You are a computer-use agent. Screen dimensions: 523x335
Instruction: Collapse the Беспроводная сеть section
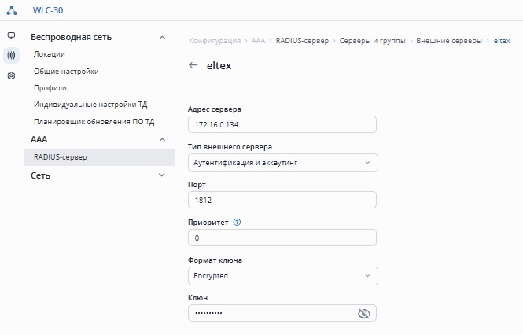point(162,37)
